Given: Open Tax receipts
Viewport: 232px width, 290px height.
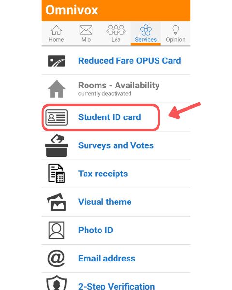Looking at the screenshot, I should coord(103,174).
